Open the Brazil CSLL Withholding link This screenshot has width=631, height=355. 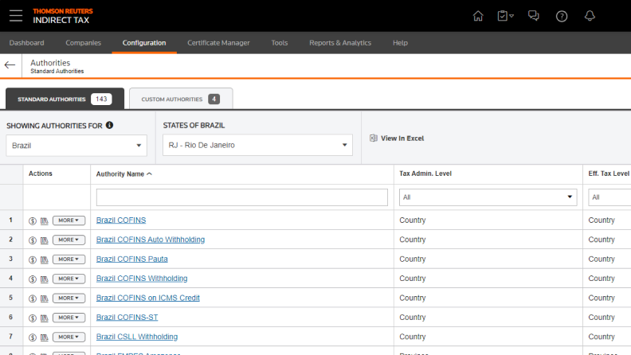pos(137,337)
